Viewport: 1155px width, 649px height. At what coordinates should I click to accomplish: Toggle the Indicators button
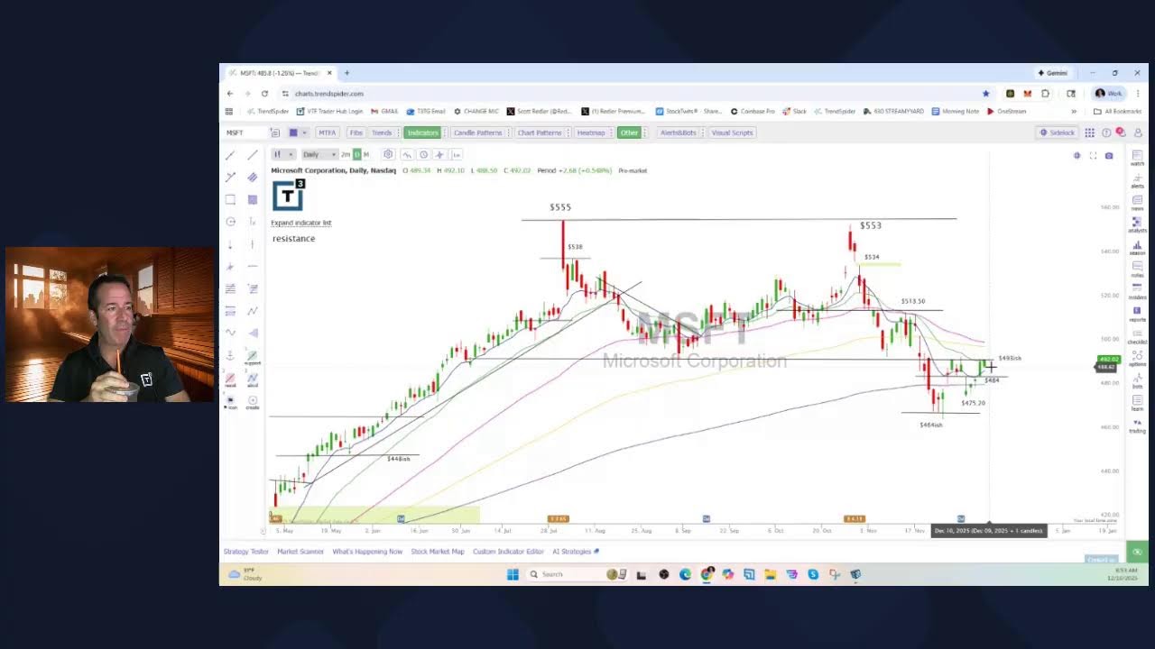click(x=422, y=133)
